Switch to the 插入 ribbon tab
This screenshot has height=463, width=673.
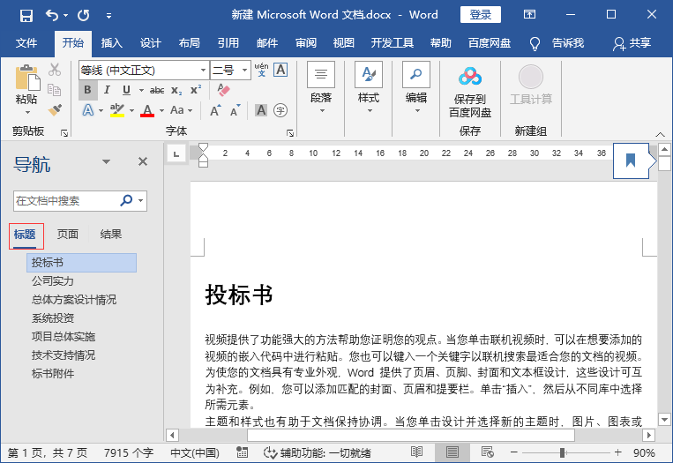point(112,43)
